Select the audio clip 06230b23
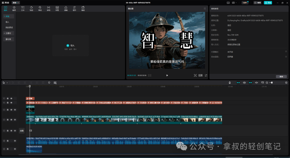The width and height of the screenshot is (290, 158). [34, 149]
